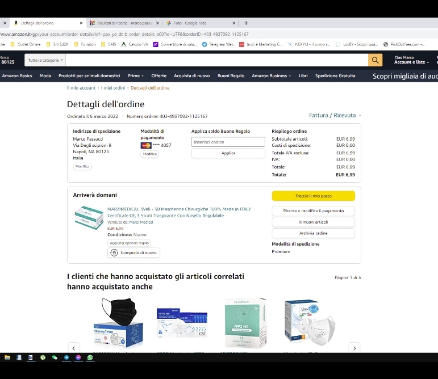Viewport: 438px width, 379px height.
Task: Click the Traccia il mio pacco button
Action: pos(314,196)
